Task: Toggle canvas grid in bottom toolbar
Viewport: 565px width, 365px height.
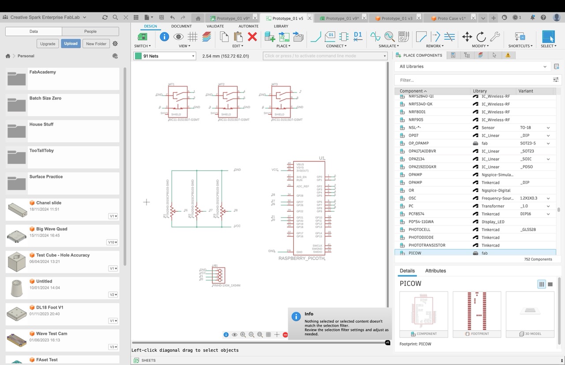Action: tap(268, 335)
